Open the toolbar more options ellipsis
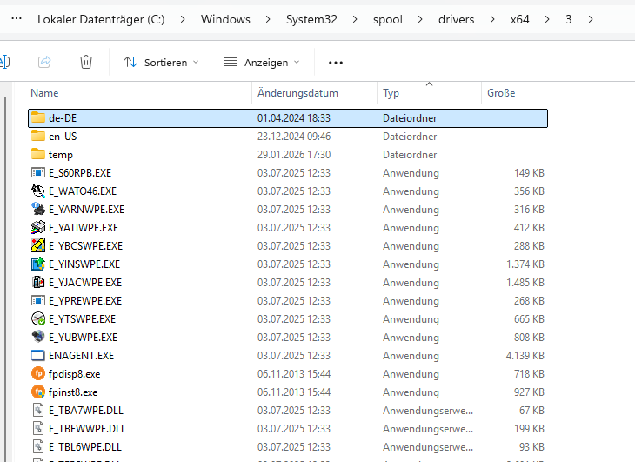This screenshot has height=462, width=635. (335, 63)
